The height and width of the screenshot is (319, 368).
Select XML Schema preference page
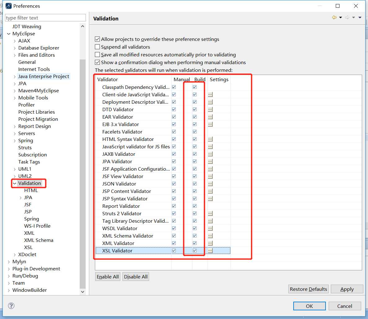click(x=38, y=240)
